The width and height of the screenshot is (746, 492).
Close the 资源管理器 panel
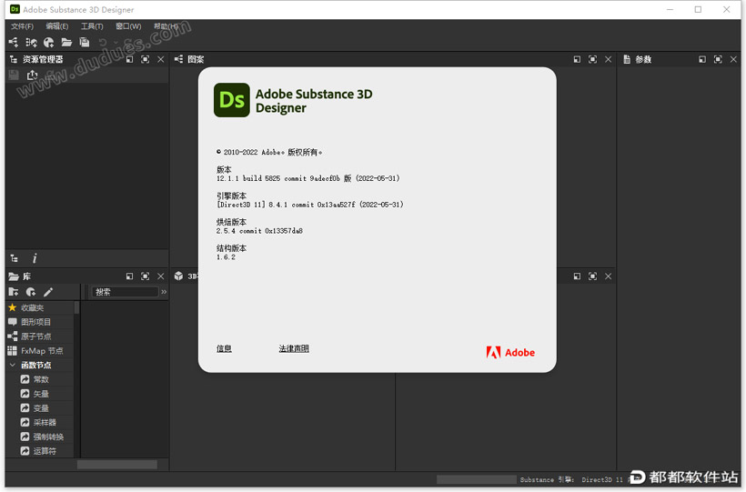pos(161,59)
